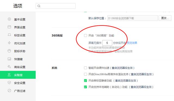Click the 更改... button

pyautogui.click(x=165, y=18)
